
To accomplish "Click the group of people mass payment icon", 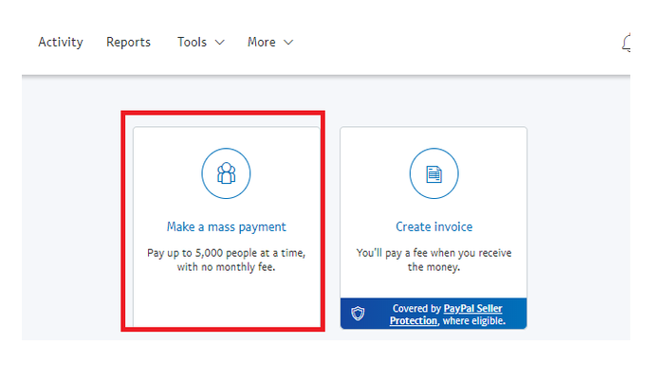I will tap(226, 173).
